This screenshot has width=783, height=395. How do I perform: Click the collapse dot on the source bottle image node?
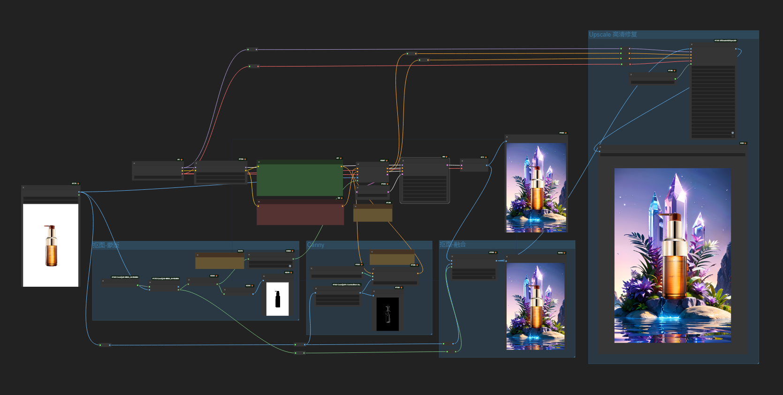pos(23,187)
